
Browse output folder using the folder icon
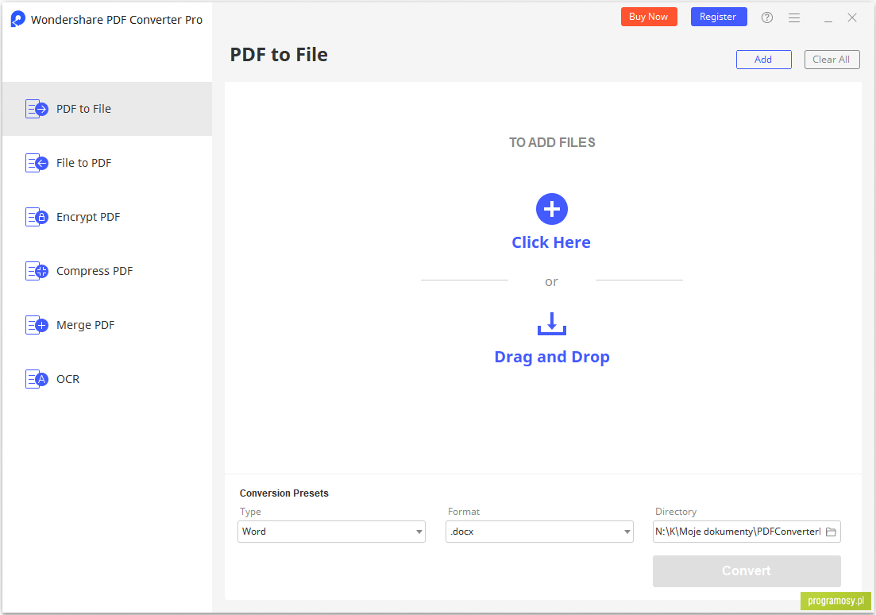tap(831, 532)
